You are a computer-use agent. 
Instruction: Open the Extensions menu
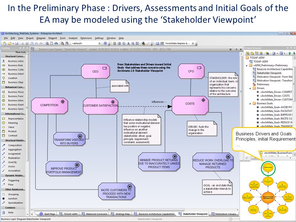(x=86, y=38)
